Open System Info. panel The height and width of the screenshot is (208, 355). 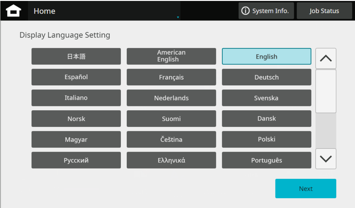click(266, 11)
